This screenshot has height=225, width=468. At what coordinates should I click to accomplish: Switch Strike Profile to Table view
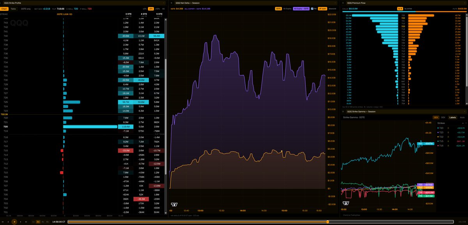pyautogui.click(x=13, y=9)
